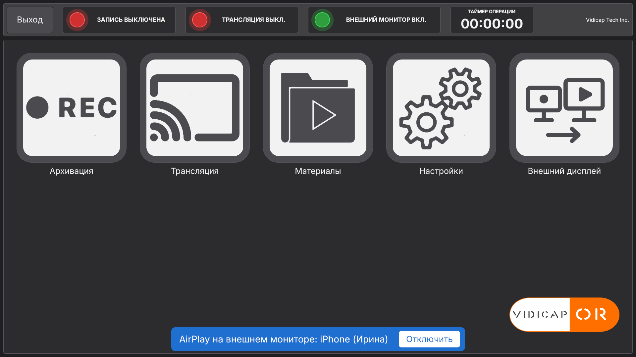Screen dimensions: 636x357
Task: Click the Vidicap OR logo
Action: point(564,315)
